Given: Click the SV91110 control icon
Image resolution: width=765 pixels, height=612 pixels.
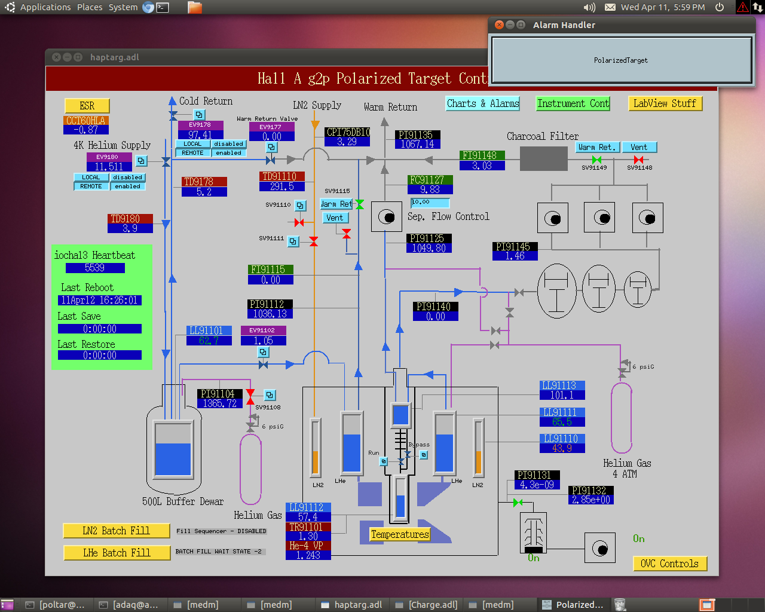Looking at the screenshot, I should tap(300, 206).
